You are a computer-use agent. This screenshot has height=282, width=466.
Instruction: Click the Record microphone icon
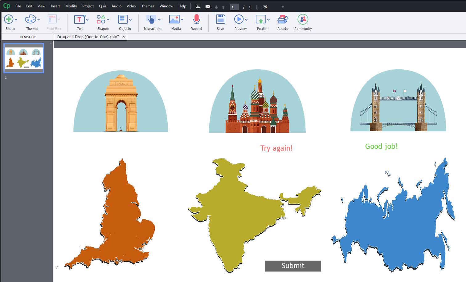point(196,19)
